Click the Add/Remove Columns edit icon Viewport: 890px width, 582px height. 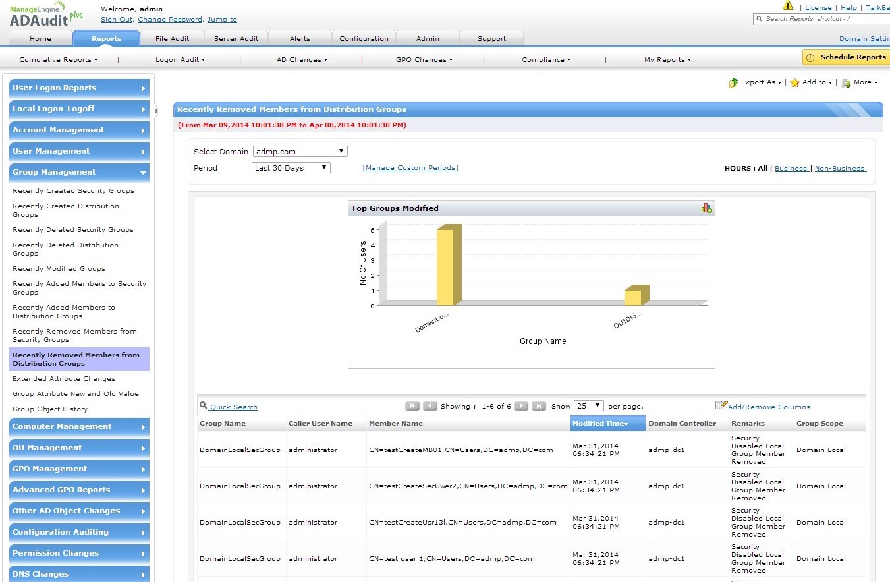click(721, 406)
